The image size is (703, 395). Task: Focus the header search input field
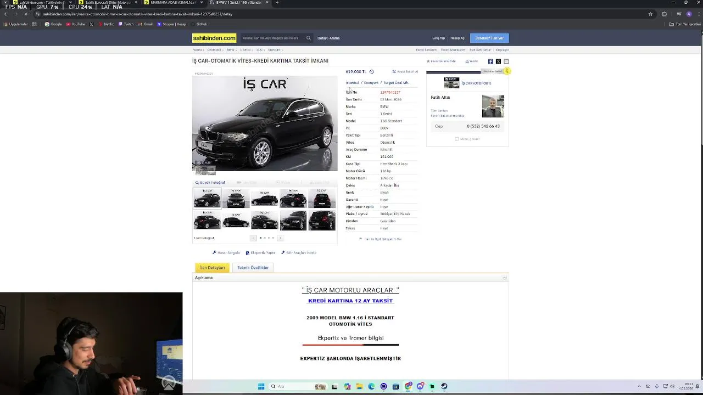[x=272, y=38]
